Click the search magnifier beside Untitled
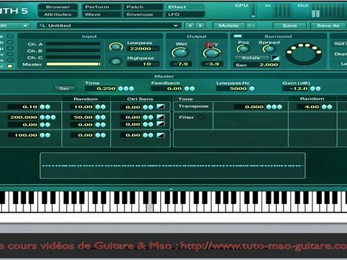The width and height of the screenshot is (347, 260). click(x=42, y=25)
